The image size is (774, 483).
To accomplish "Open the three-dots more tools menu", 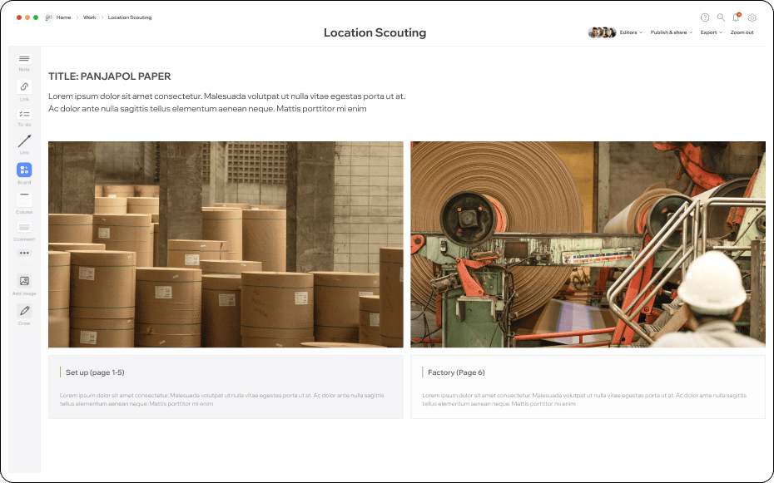I will pos(24,253).
